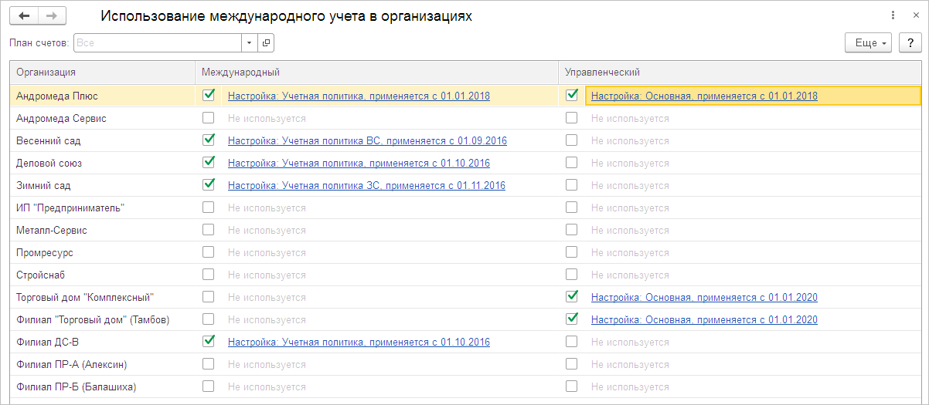Uncheck management accounting for Торговый дом "Комплексный"
Viewport: 929px width, 405px height.
coord(572,297)
